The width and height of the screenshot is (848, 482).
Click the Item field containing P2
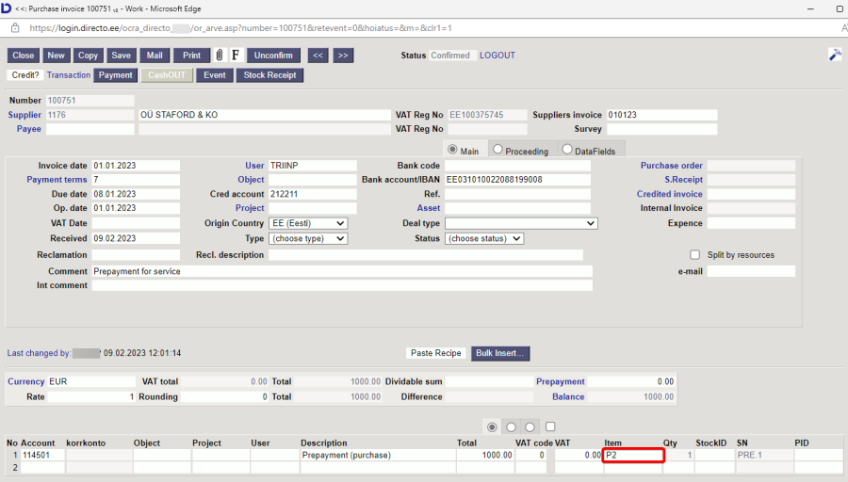tap(633, 455)
